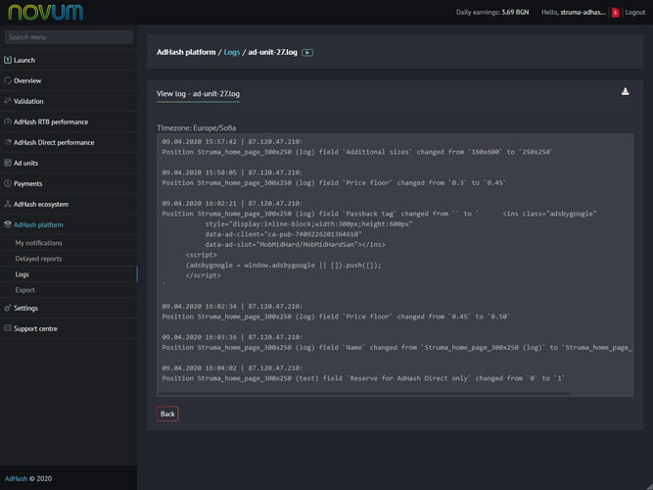This screenshot has width=653, height=490.
Task: Select 'View log - ad-unit-27.log' tab
Action: 198,94
